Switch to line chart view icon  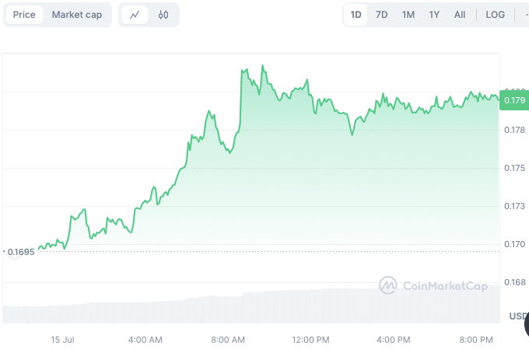pyautogui.click(x=135, y=15)
